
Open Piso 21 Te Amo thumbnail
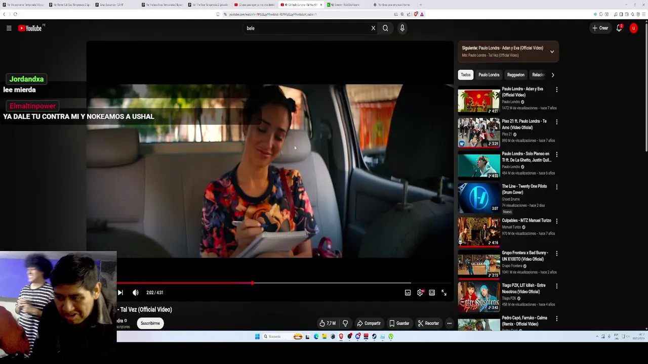[x=478, y=133]
